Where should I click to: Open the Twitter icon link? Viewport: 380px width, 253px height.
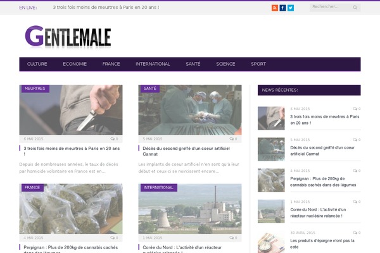click(x=291, y=8)
